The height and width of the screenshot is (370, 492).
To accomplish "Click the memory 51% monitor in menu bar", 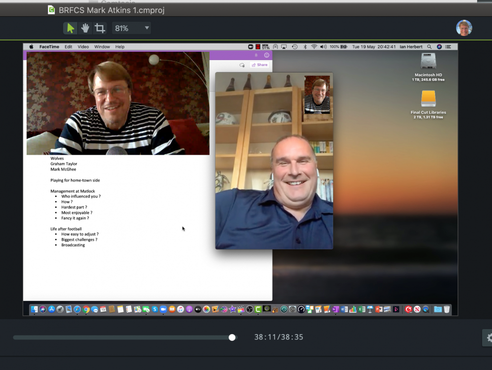I will 266,47.
